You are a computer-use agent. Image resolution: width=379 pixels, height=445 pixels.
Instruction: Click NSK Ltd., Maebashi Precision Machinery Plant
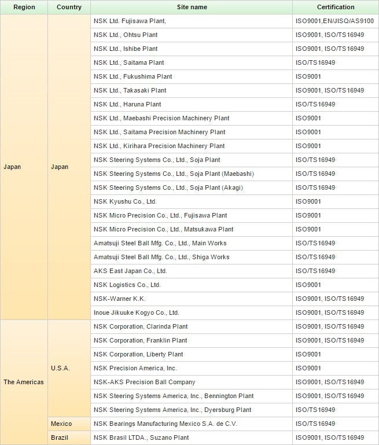pos(161,119)
